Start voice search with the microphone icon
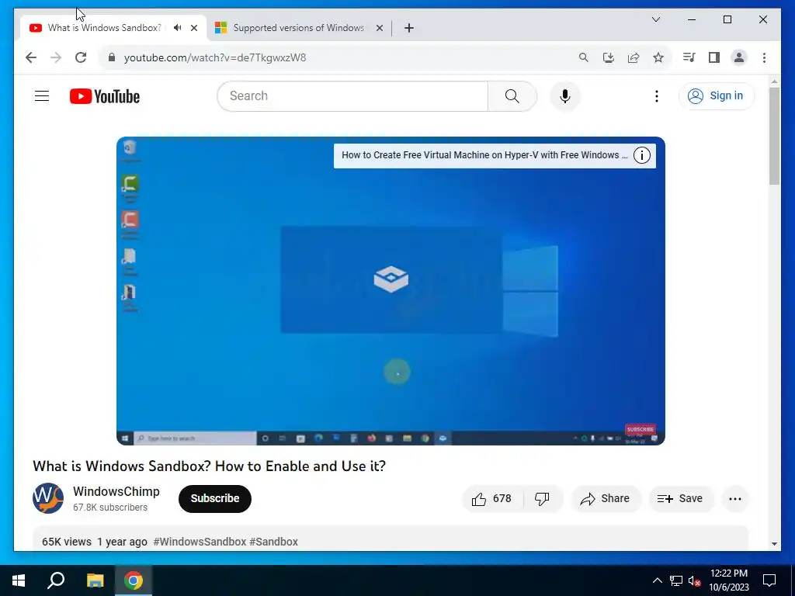This screenshot has width=795, height=596. 565,95
